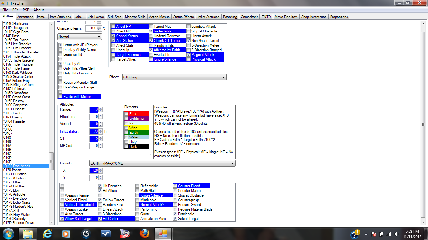Image resolution: width=428 pixels, height=240 pixels.
Task: Toggle the Affected by Faith checkbox
Action: 151,50
